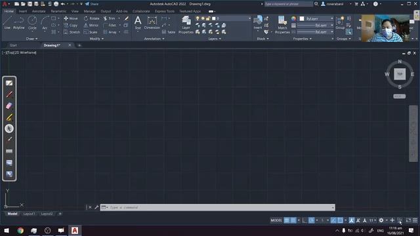Select the Polyline tool
Image resolution: width=420 pixels, height=236 pixels.
pyautogui.click(x=19, y=22)
